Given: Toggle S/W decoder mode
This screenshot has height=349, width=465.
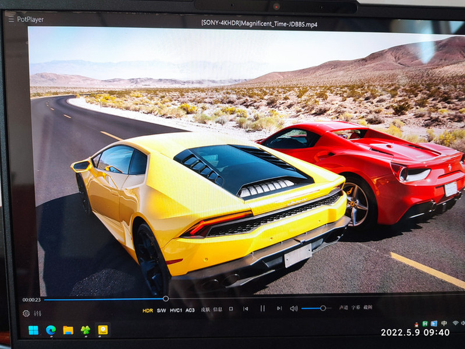Looking at the screenshot, I should [x=161, y=311].
